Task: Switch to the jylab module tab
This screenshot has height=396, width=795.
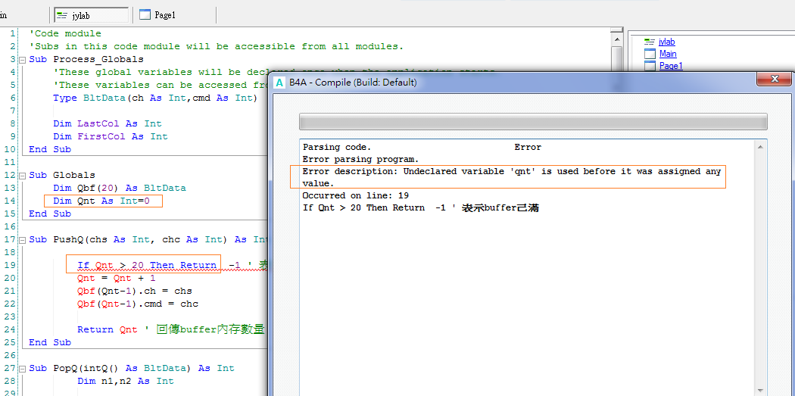Action: [x=92, y=15]
